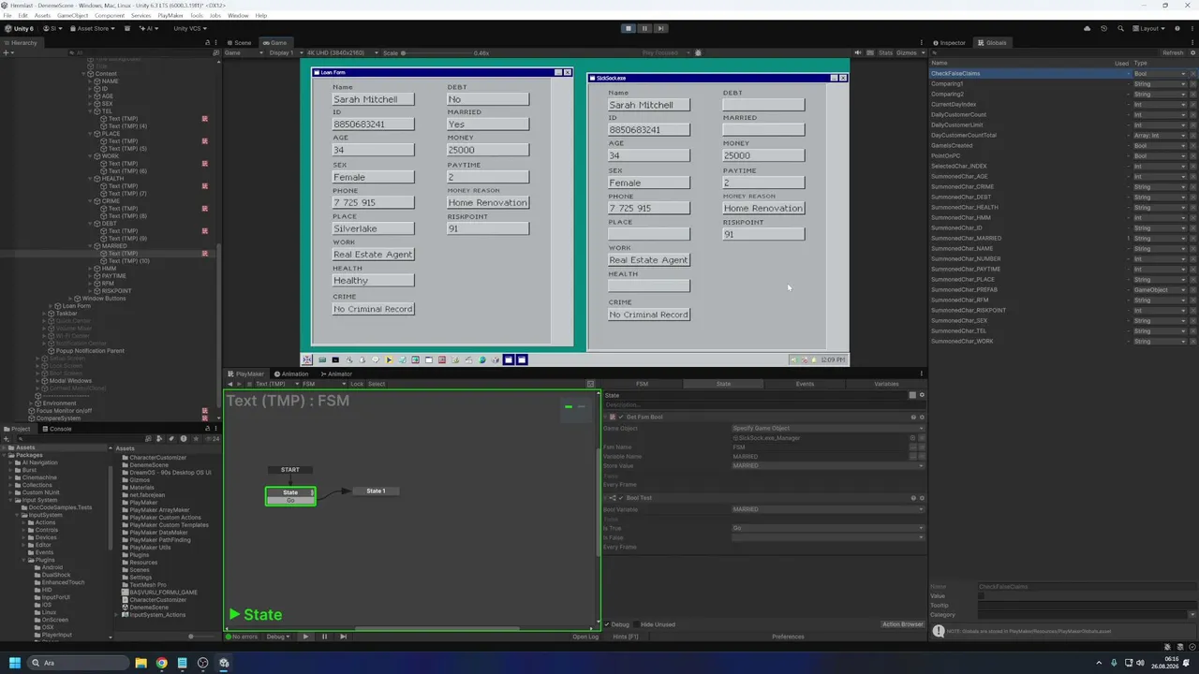Click the SickSock.exe_Manager object picker icon

point(912,437)
